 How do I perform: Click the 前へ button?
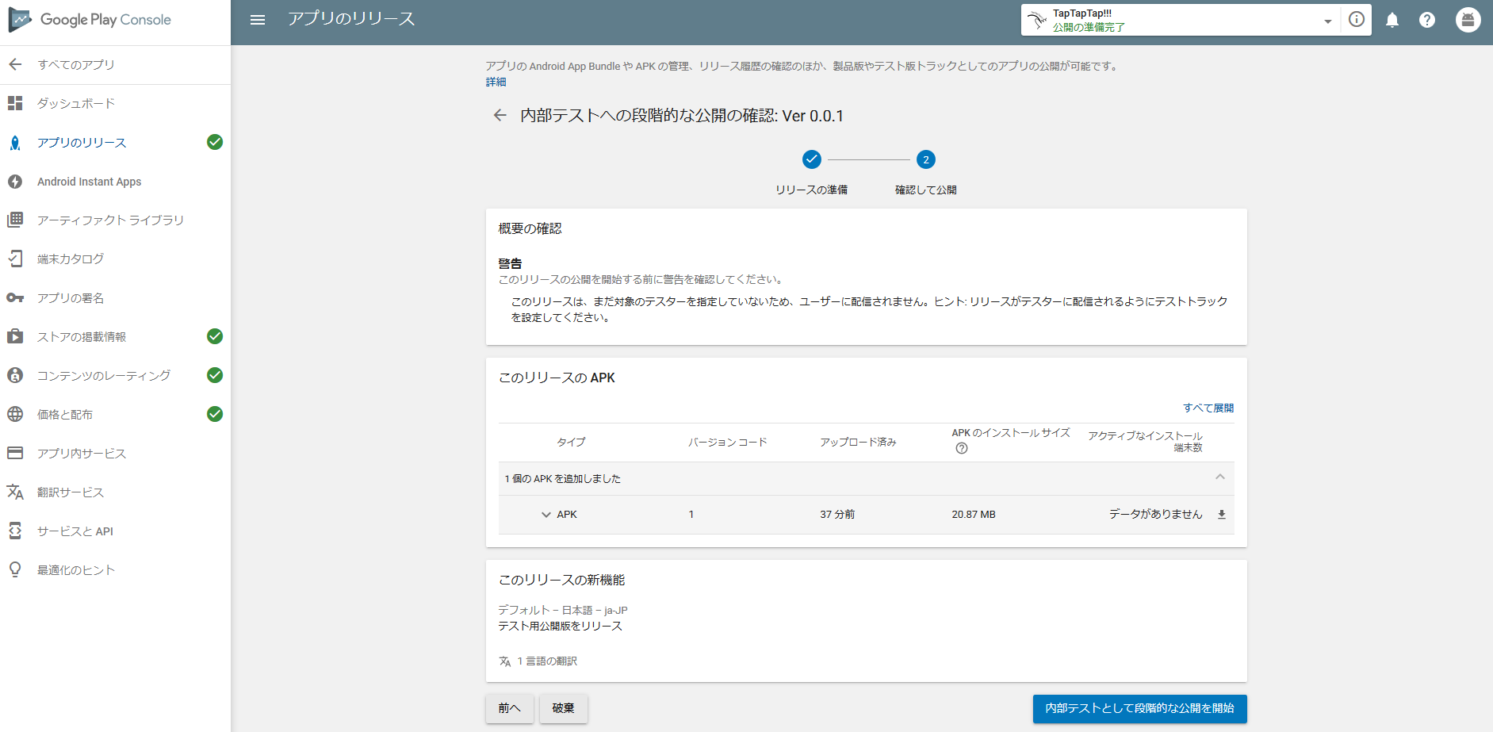click(510, 708)
